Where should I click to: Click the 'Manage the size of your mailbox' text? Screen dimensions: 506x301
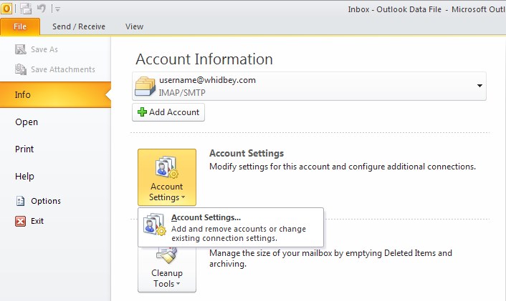coord(330,258)
